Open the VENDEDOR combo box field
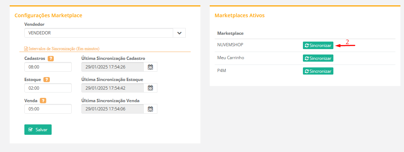Screen dimensions: 404x152 [x=98, y=33]
